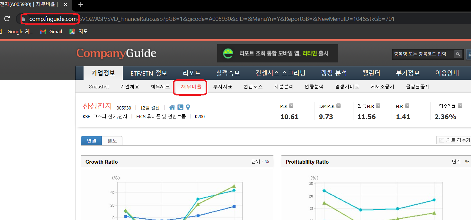
Task: Click the 12M PER value 9.73
Action: [326, 117]
